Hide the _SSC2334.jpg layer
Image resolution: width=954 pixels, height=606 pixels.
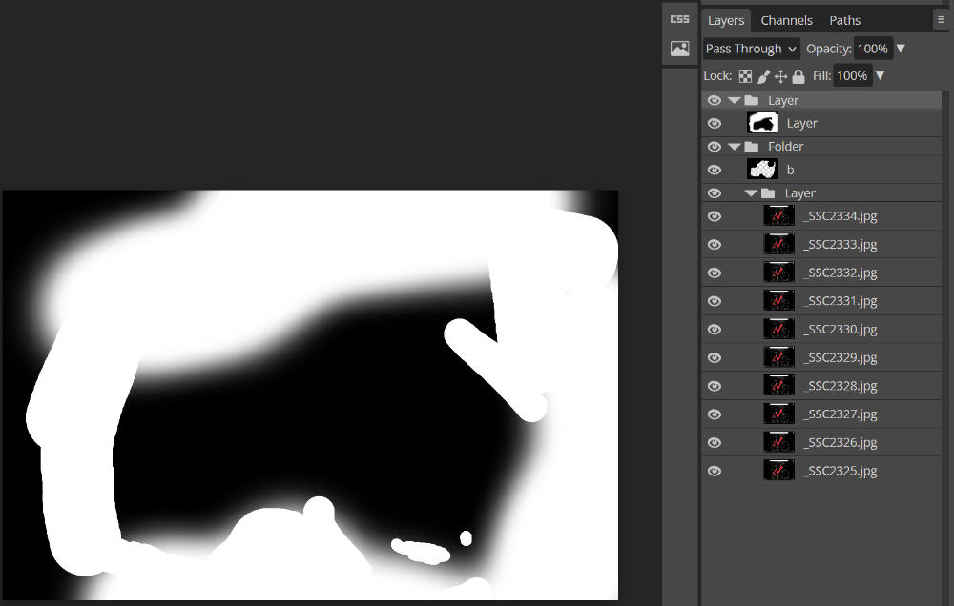(x=715, y=216)
